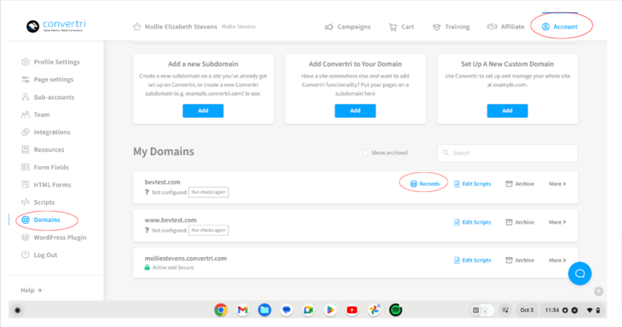622x327 pixels.
Task: Archive the bevtest.com domain
Action: pos(520,184)
